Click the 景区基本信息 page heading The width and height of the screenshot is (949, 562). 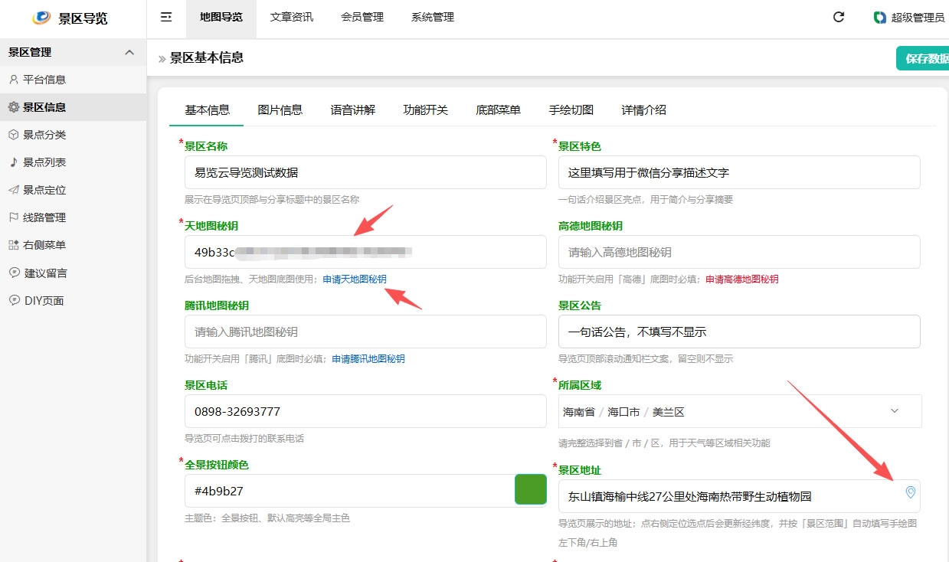click(x=207, y=57)
